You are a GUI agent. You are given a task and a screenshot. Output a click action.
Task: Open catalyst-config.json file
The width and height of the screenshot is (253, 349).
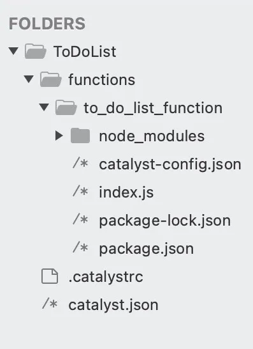pyautogui.click(x=170, y=164)
